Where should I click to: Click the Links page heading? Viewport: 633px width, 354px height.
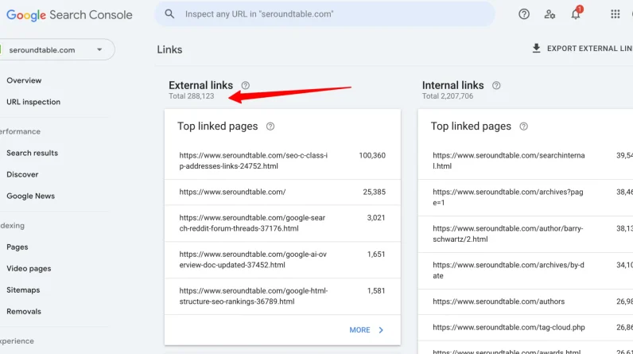coord(169,49)
